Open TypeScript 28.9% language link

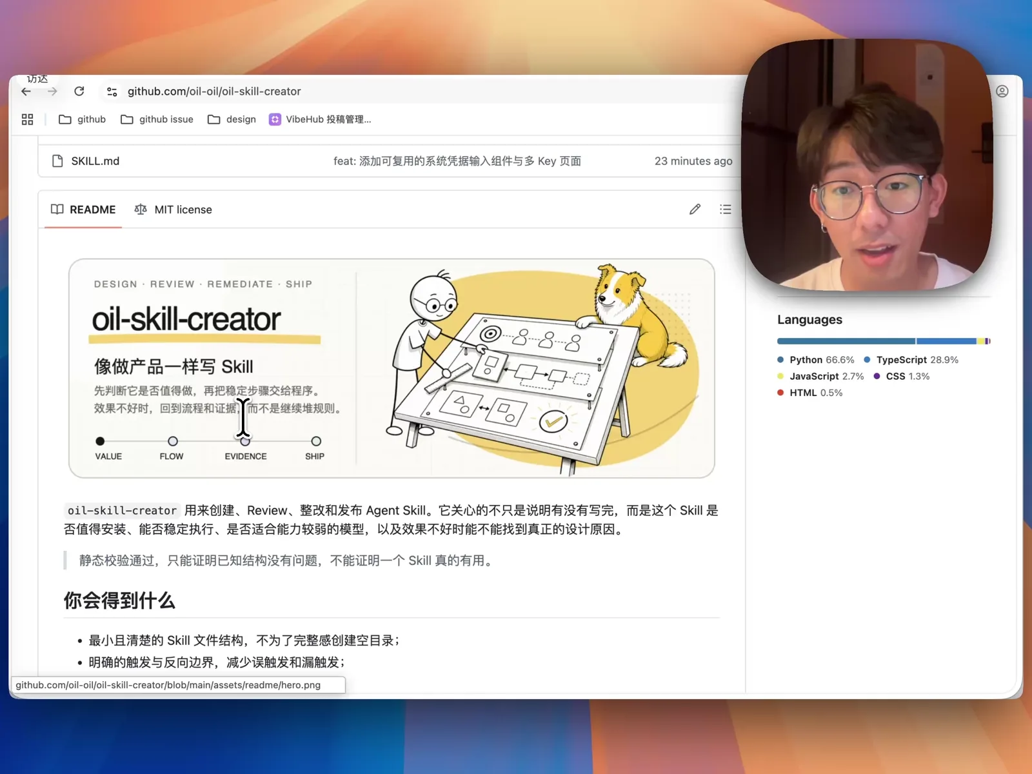(x=911, y=360)
